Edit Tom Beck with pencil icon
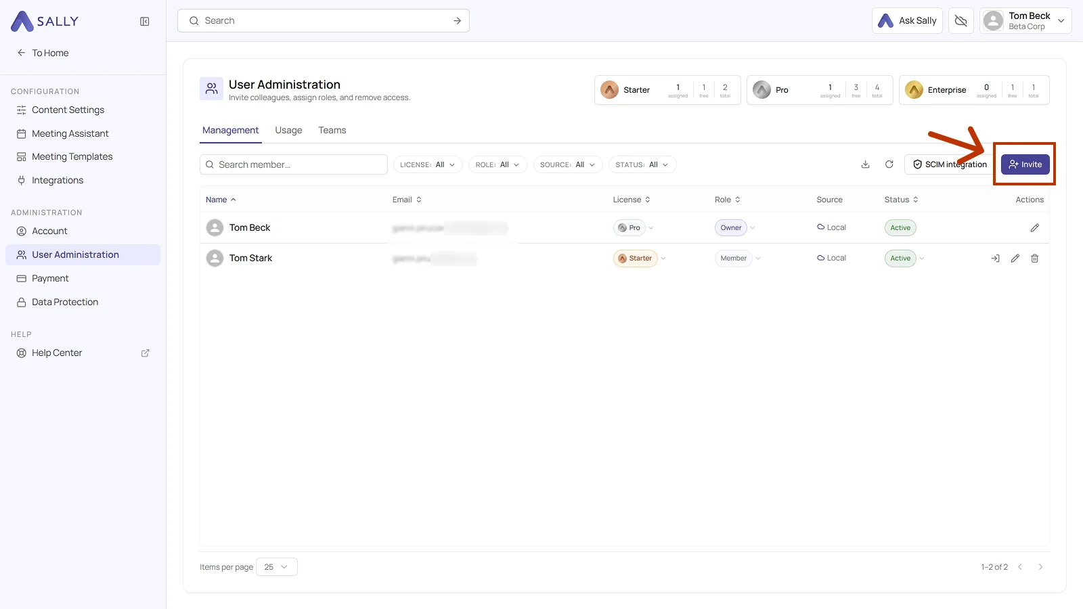The width and height of the screenshot is (1083, 609). (1034, 228)
